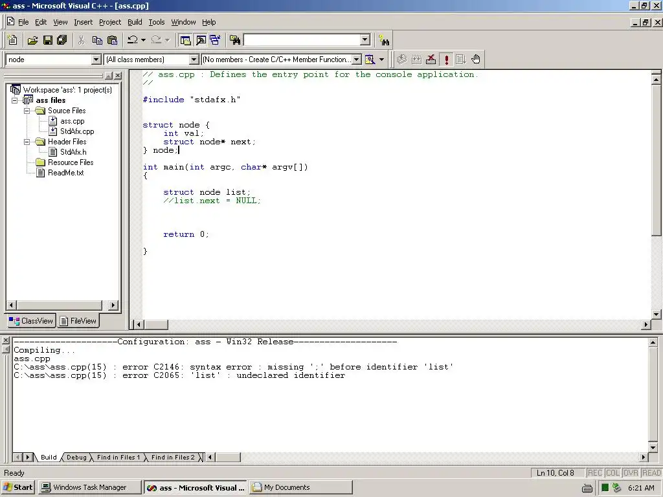
Task: Open the Build menu
Action: point(135,22)
